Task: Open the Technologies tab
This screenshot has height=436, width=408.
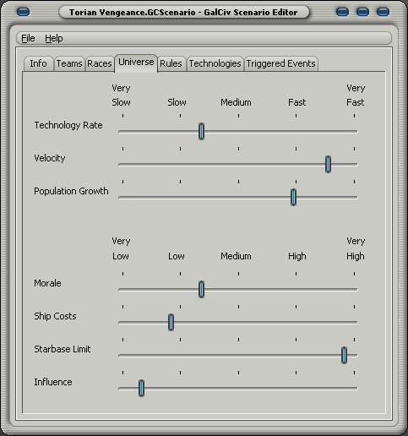Action: click(215, 63)
